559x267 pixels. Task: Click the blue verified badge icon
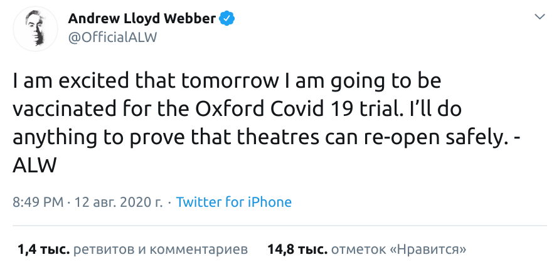(x=227, y=19)
